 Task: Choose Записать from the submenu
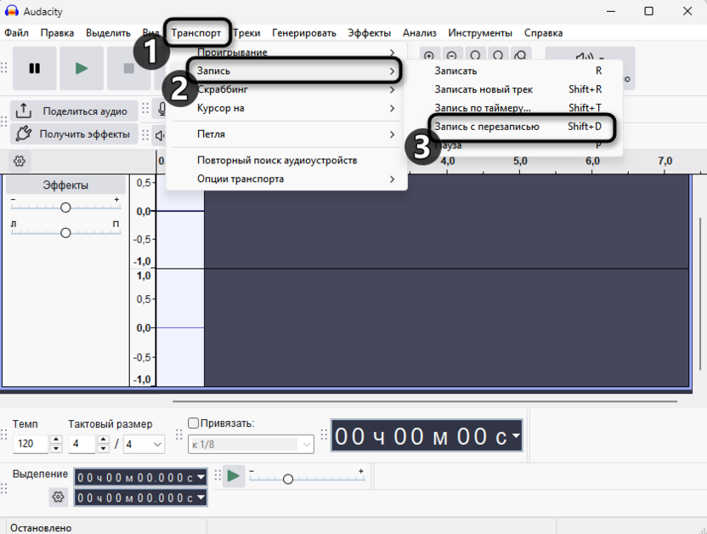pos(513,71)
